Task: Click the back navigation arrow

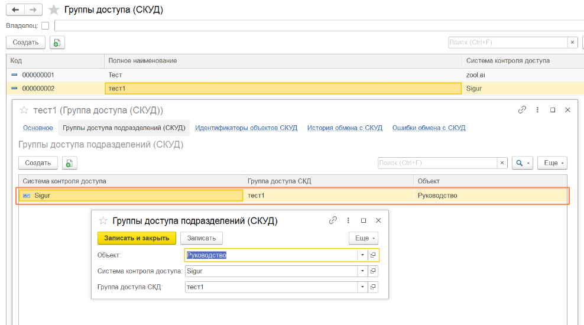Action: click(15, 10)
